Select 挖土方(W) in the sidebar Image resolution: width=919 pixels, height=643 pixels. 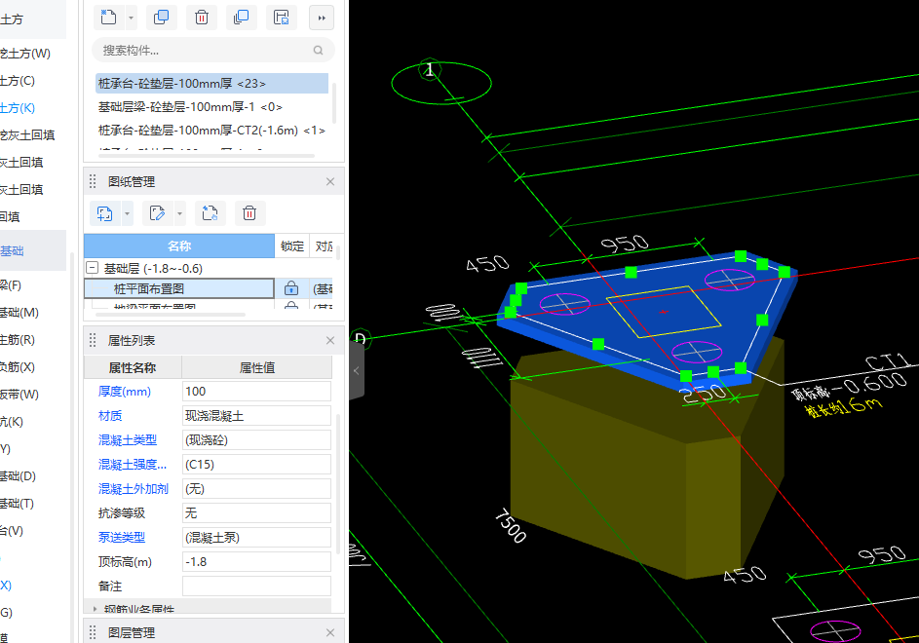(25, 54)
